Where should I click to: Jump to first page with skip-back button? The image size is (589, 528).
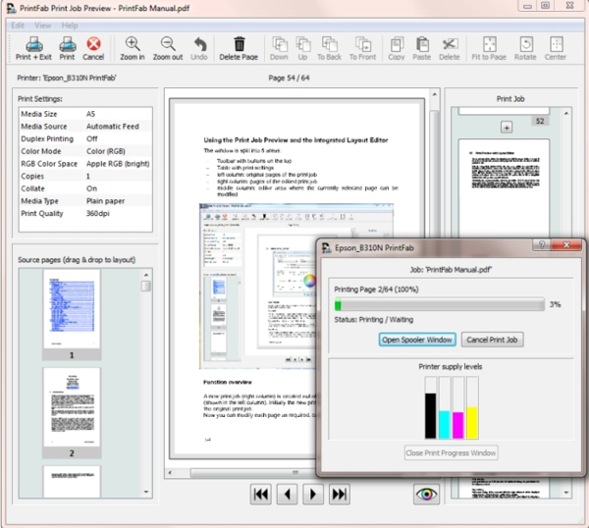(x=261, y=494)
